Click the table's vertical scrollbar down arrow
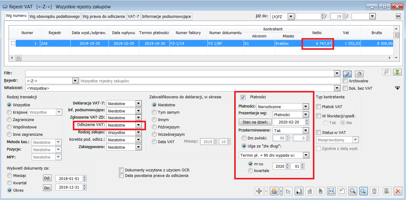Screen dimensions: 406x200 [396, 58]
